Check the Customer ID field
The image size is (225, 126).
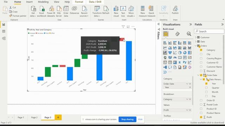(x=201, y=63)
